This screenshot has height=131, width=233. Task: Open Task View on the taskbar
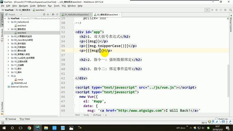pyautogui.click(x=20, y=128)
